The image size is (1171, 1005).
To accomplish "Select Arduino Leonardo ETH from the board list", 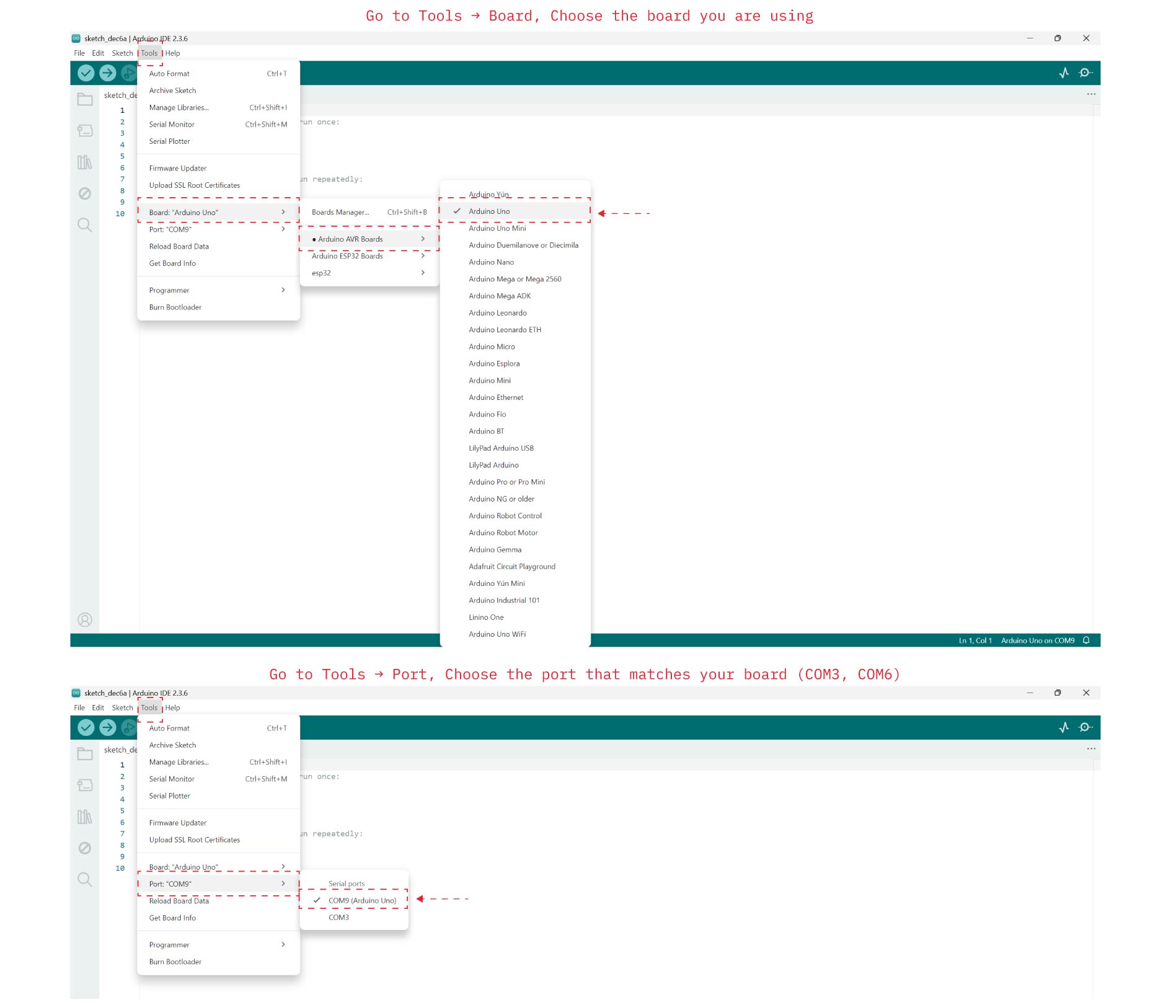I will click(x=505, y=330).
